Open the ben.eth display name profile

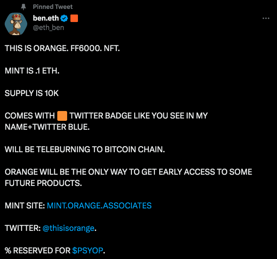(46, 18)
